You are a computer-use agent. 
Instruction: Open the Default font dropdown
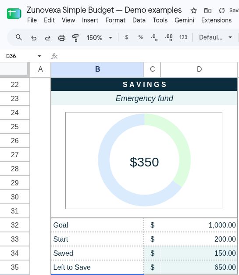tap(215, 37)
